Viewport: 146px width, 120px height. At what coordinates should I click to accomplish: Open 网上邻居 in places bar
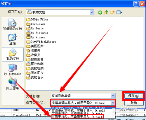13,84
